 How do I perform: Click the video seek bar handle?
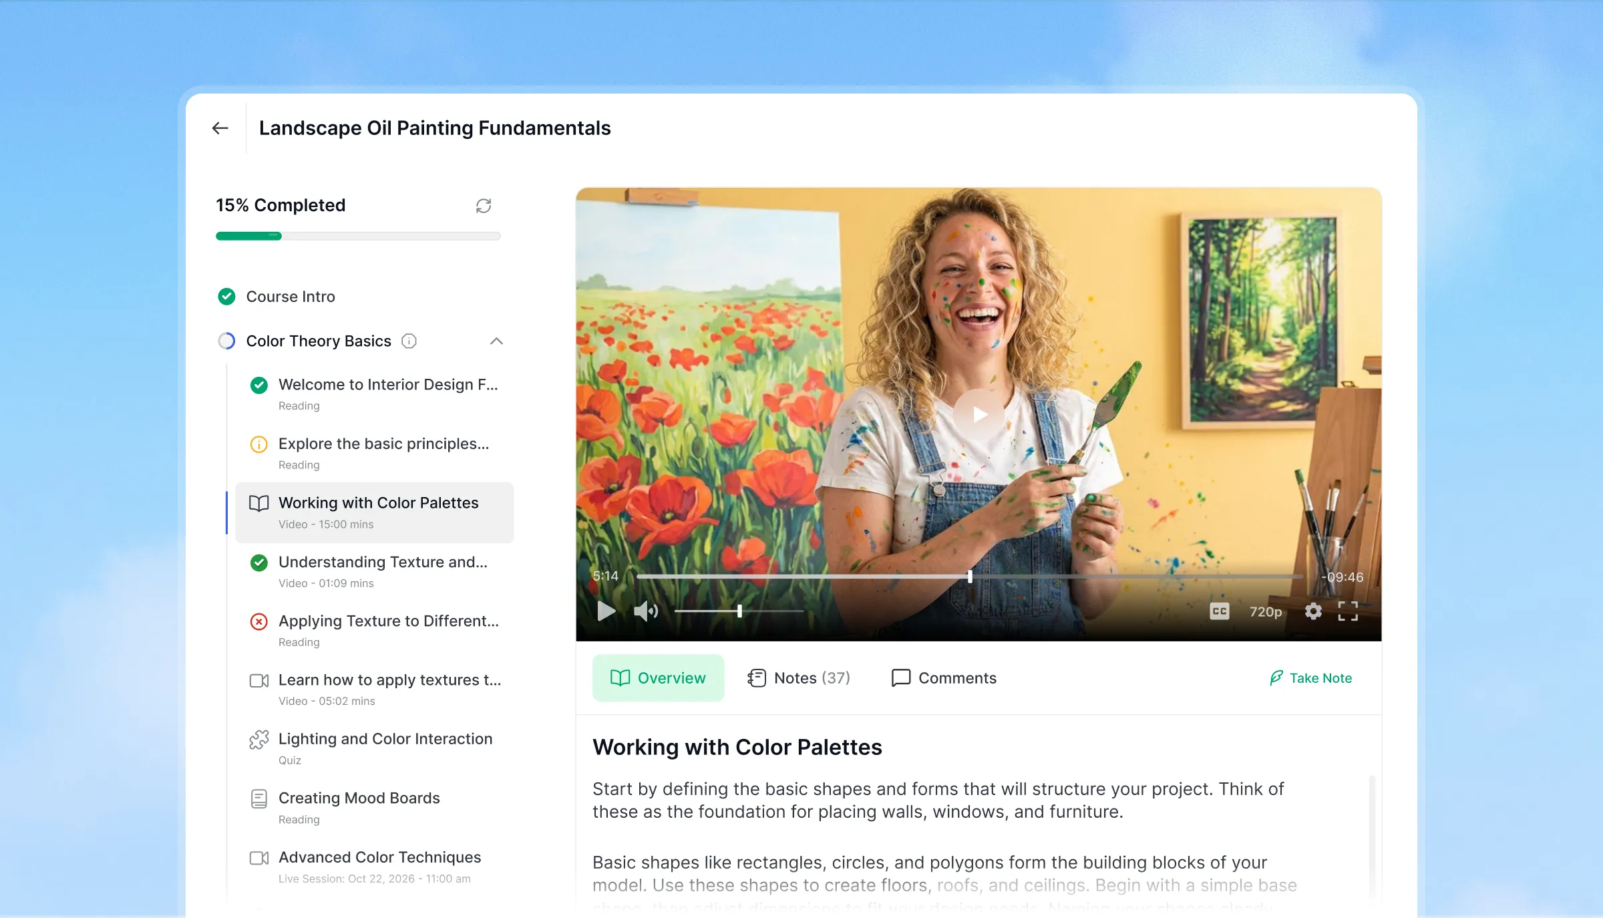970,576
